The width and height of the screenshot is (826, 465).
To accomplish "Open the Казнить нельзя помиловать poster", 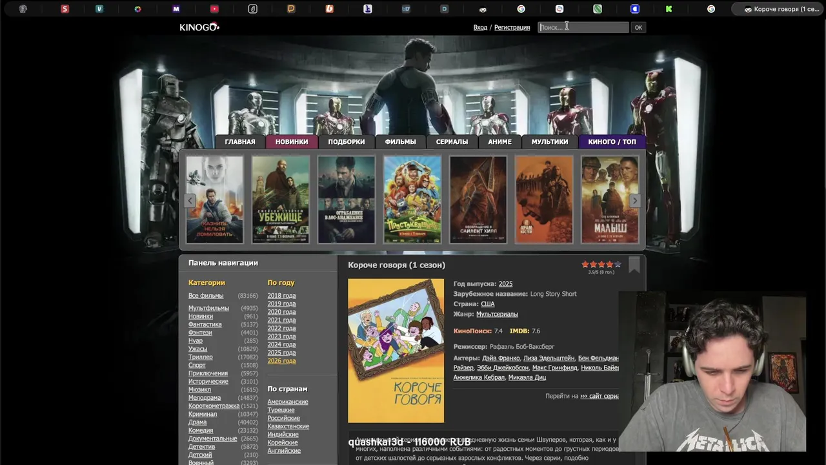I will click(x=215, y=200).
